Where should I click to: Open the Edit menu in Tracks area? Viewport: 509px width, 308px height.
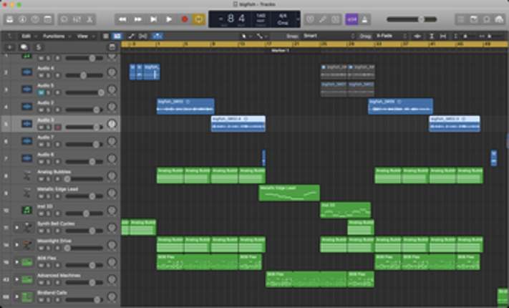[27, 35]
